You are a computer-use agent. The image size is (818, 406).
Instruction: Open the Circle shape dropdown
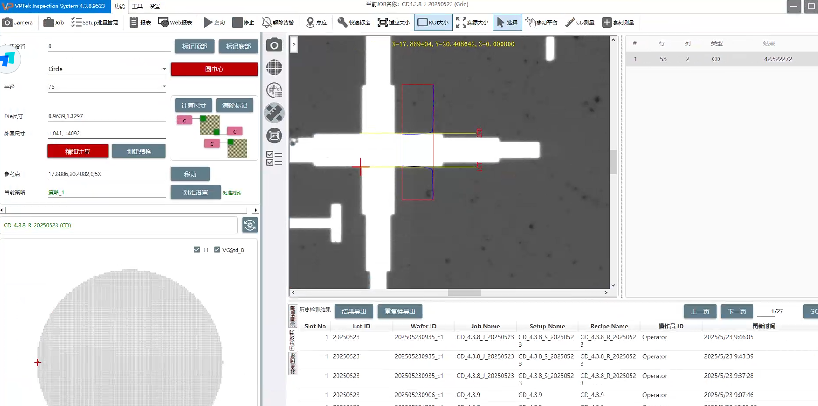point(107,69)
